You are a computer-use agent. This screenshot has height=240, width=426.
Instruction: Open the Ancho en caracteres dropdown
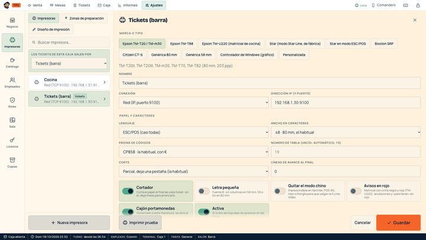(x=346, y=132)
